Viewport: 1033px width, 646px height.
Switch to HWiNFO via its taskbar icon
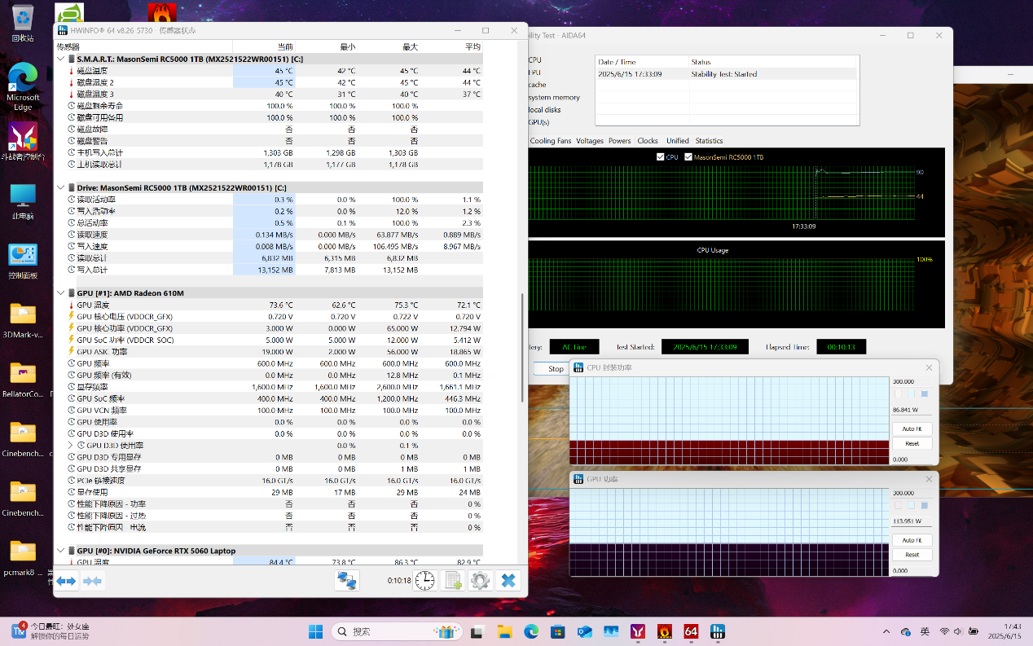pos(718,631)
